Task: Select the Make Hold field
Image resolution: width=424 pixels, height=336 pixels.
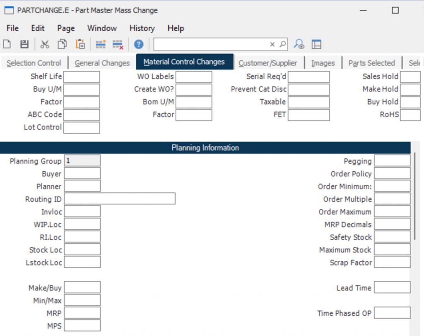Action: tap(410, 89)
